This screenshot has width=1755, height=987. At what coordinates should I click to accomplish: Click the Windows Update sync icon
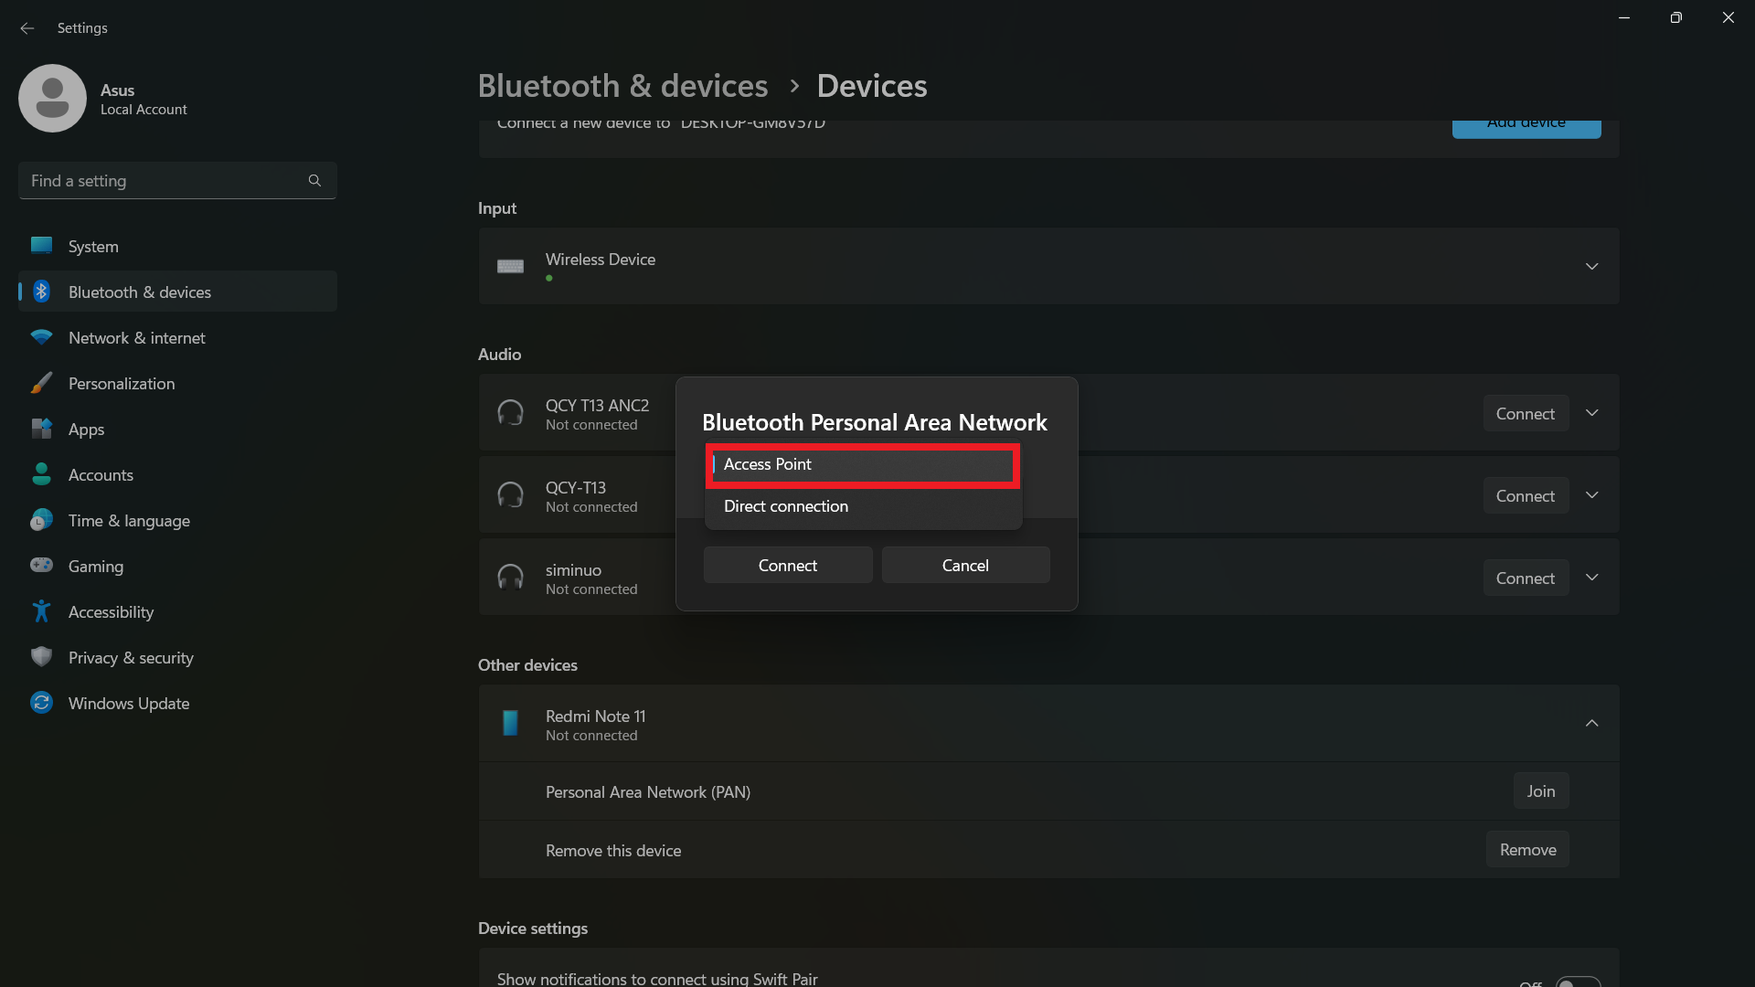41,703
